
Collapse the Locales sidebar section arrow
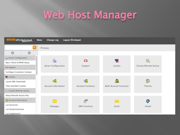tap(33, 77)
